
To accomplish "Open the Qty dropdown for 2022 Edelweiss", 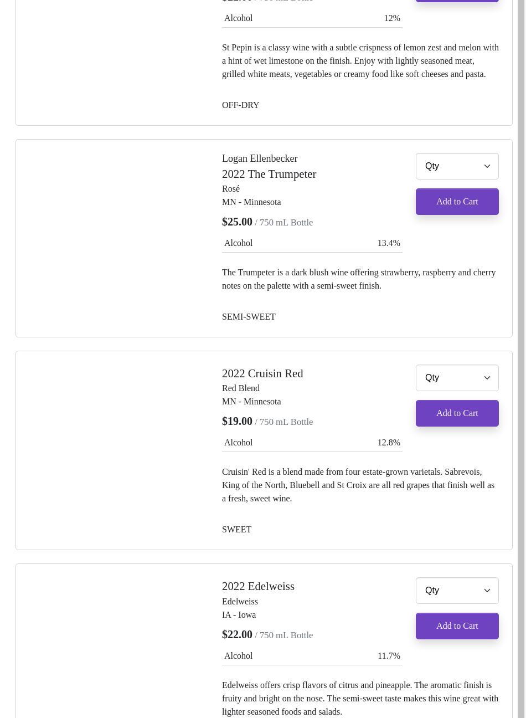I will 457,591.
